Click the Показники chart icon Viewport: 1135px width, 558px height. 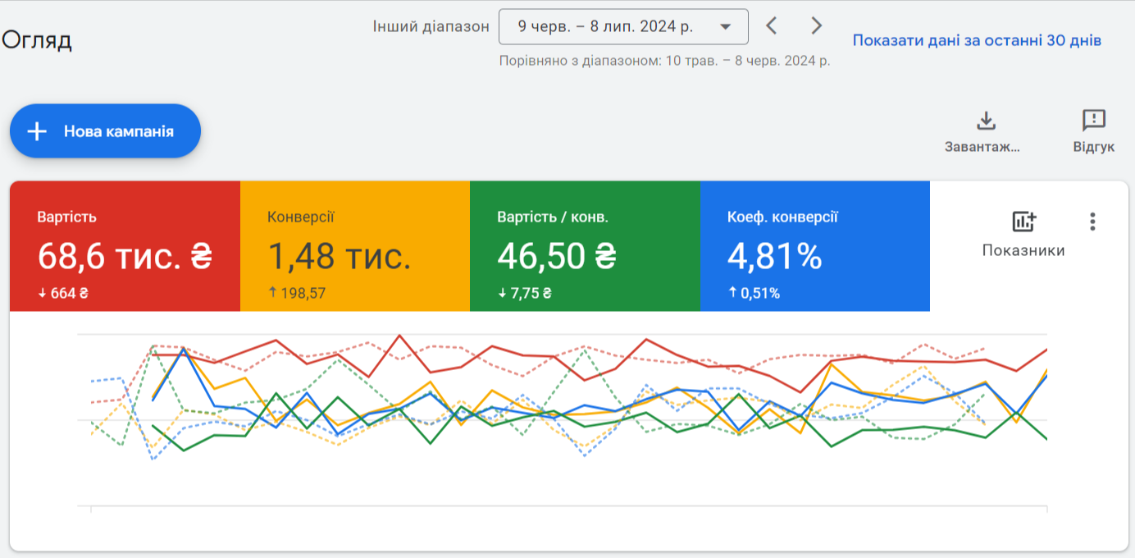1023,222
